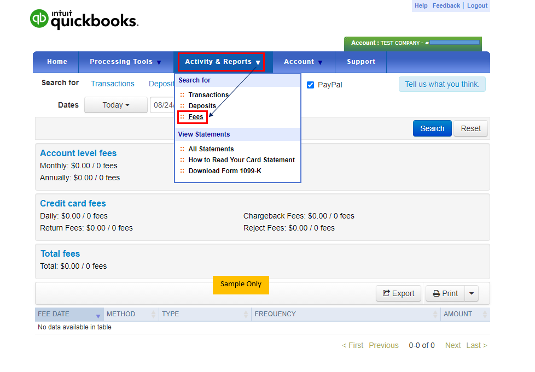The width and height of the screenshot is (535, 372).
Task: Go to Previous page
Action: click(x=383, y=345)
